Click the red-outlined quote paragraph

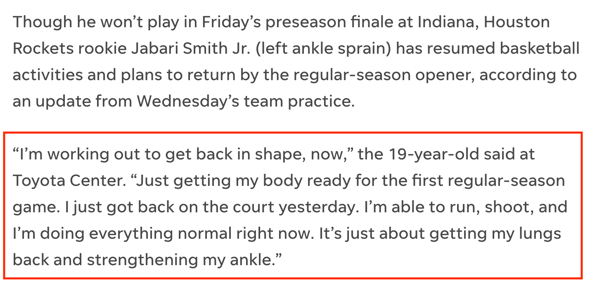(x=293, y=206)
